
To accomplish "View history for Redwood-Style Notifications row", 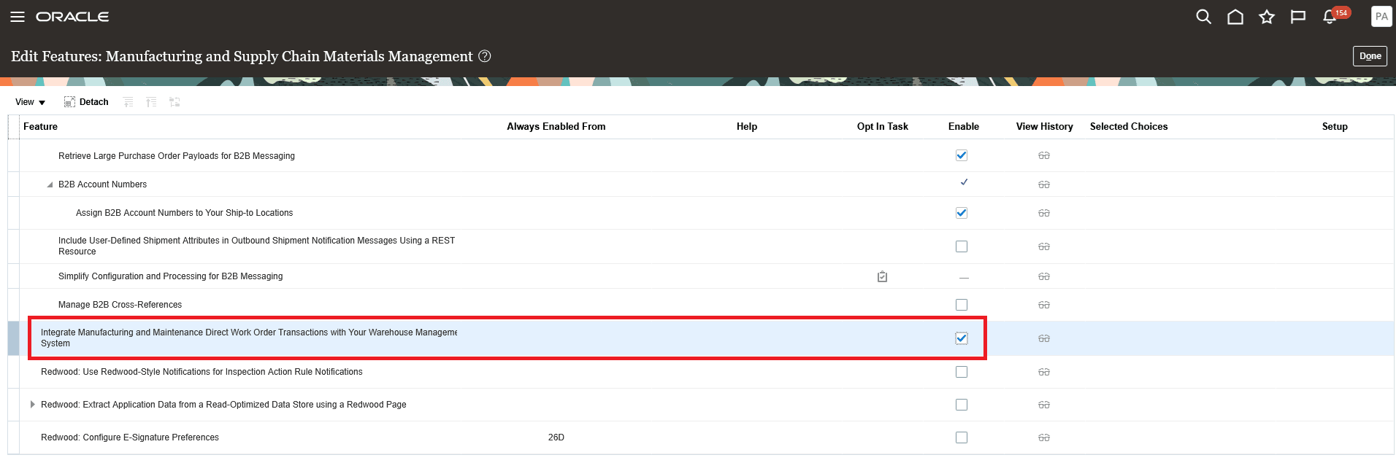I will click(x=1044, y=372).
